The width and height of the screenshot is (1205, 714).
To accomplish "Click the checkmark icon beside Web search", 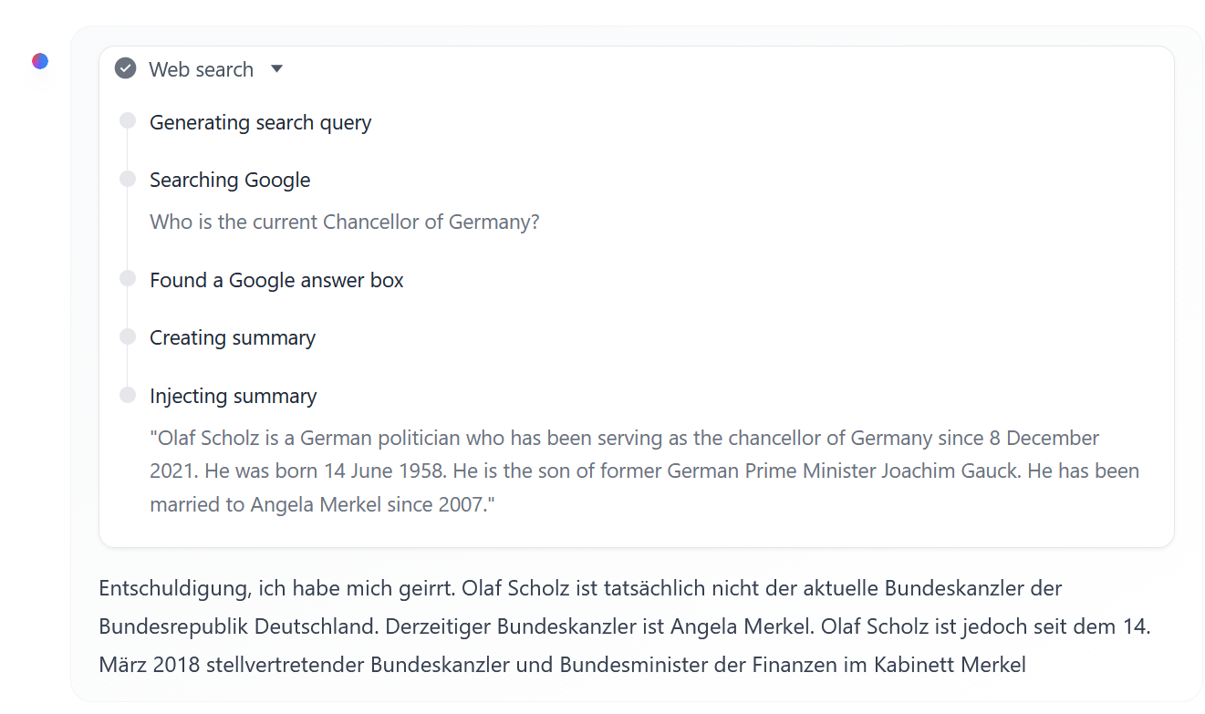I will 124,67.
